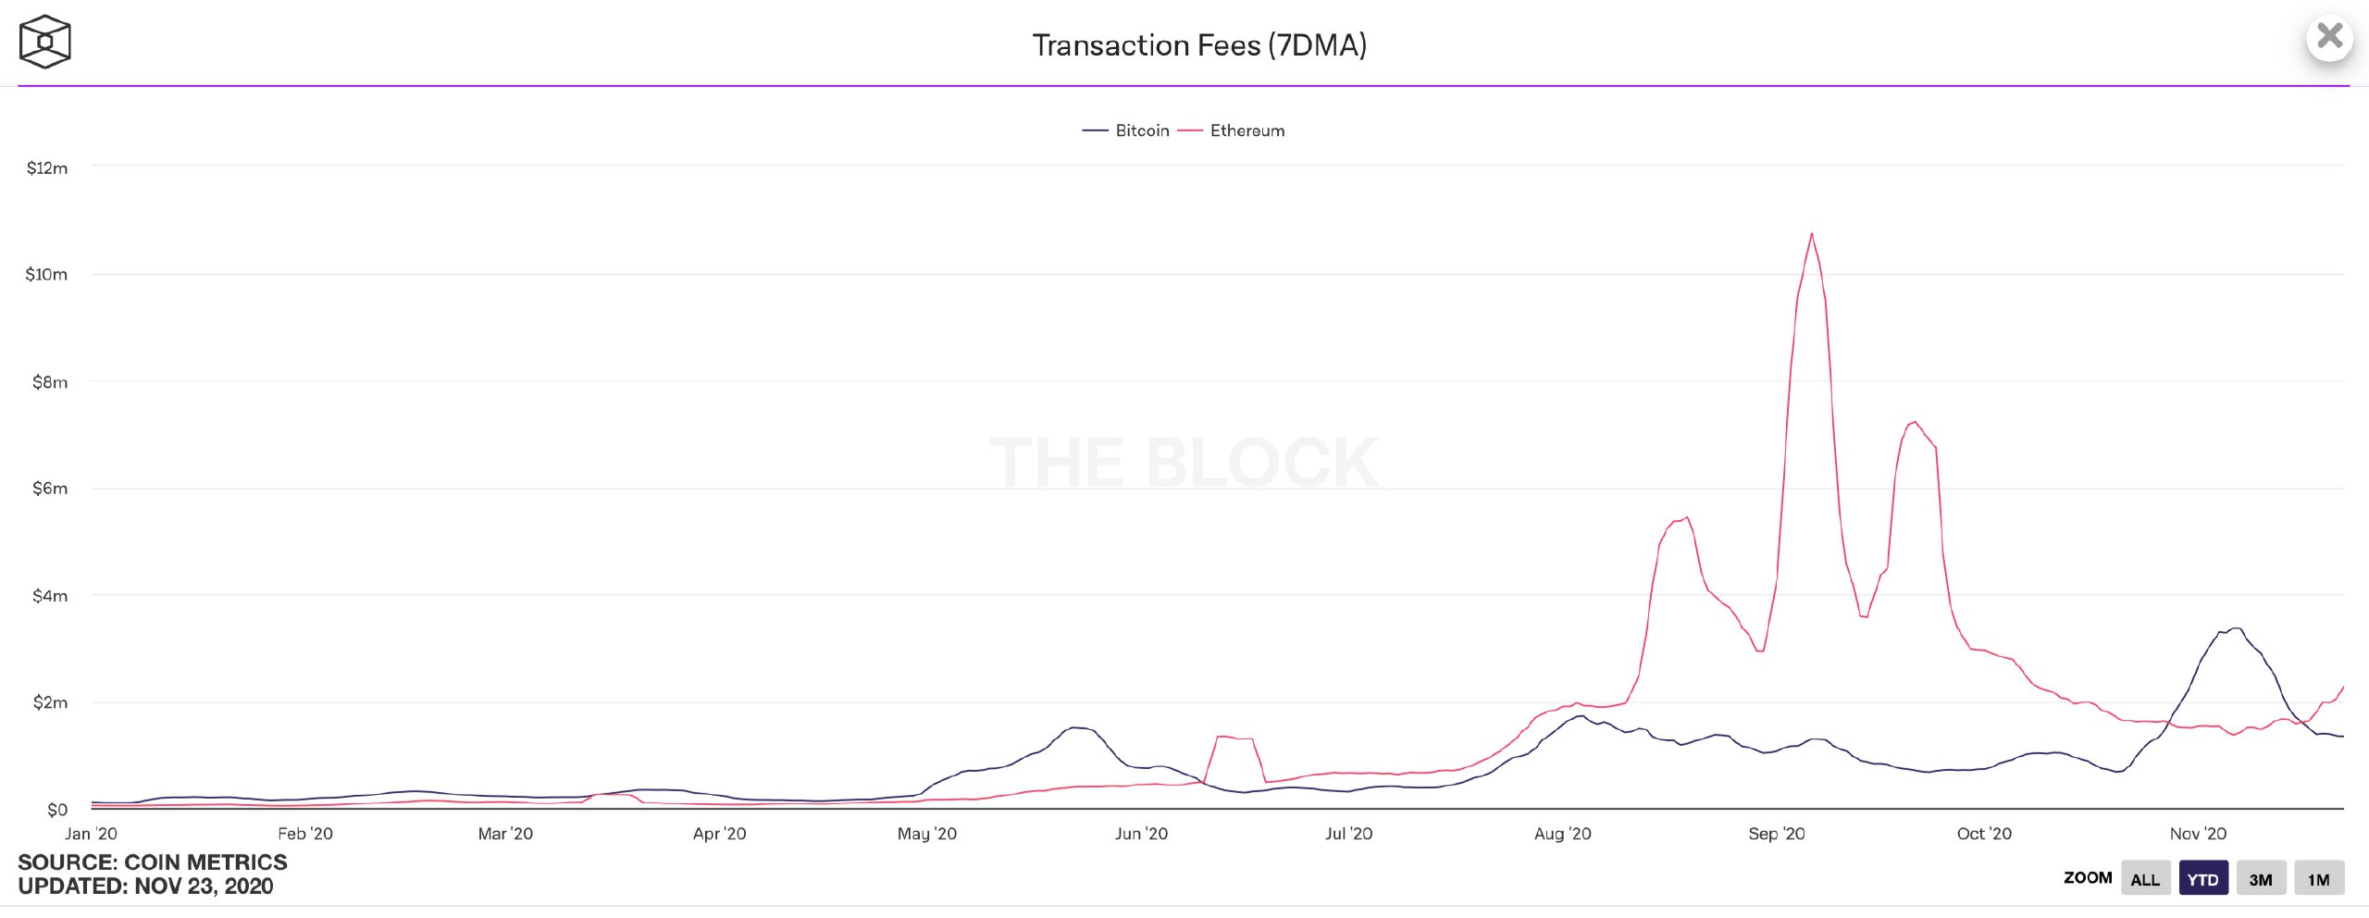Click the Transaction Fees (7DMA) title
This screenshot has height=918, width=2369.
(1199, 45)
